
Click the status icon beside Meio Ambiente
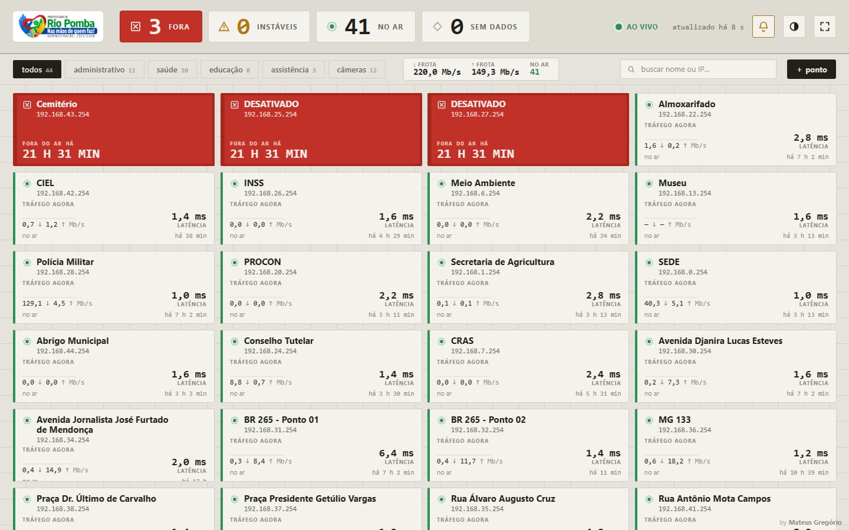tap(442, 184)
